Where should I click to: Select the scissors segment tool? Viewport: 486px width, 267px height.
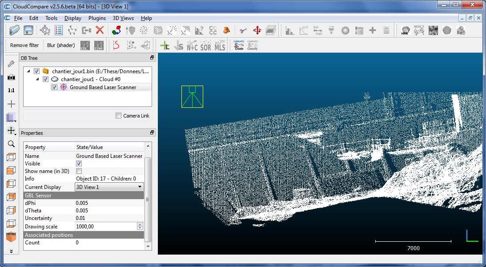click(x=244, y=30)
